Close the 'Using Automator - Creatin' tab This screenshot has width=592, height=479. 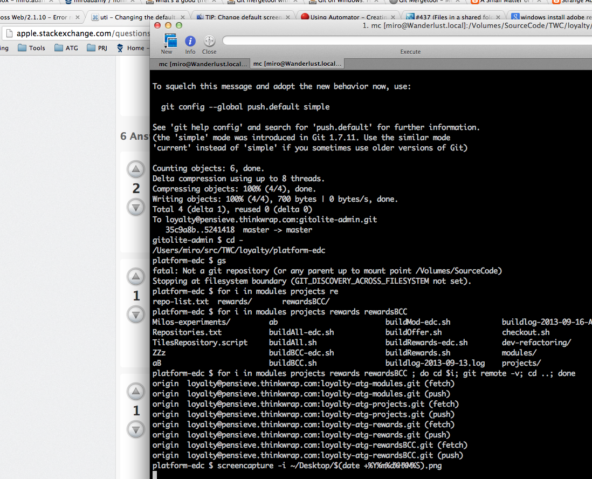(393, 17)
